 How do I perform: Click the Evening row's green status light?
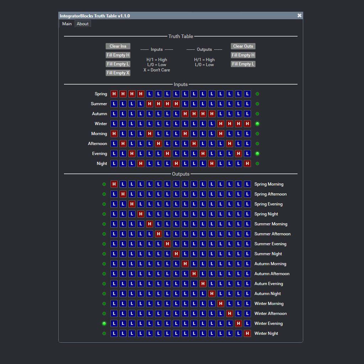pyautogui.click(x=257, y=154)
